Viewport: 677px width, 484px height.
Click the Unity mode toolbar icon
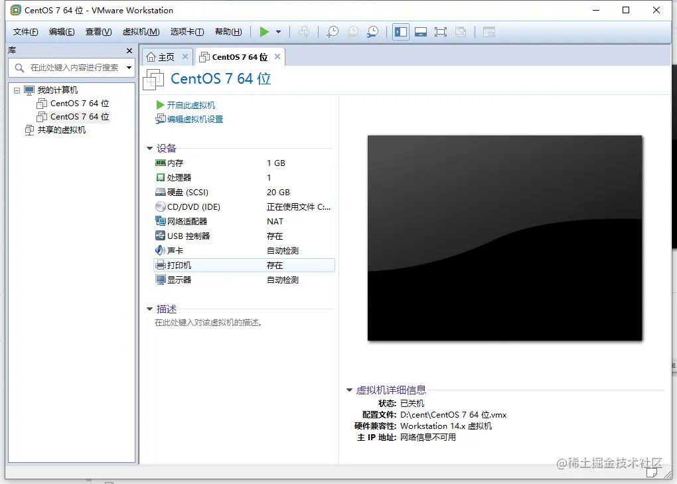(x=461, y=32)
